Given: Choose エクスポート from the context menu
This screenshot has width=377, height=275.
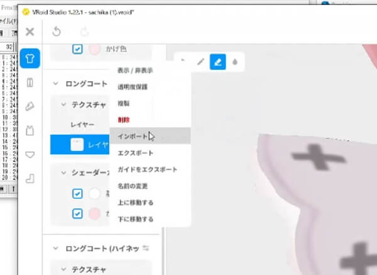Looking at the screenshot, I should point(135,153).
